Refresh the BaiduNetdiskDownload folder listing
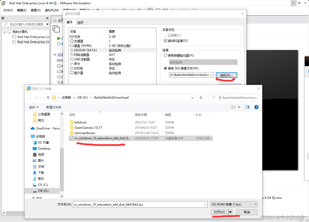The width and height of the screenshot is (309, 222). click(x=201, y=98)
